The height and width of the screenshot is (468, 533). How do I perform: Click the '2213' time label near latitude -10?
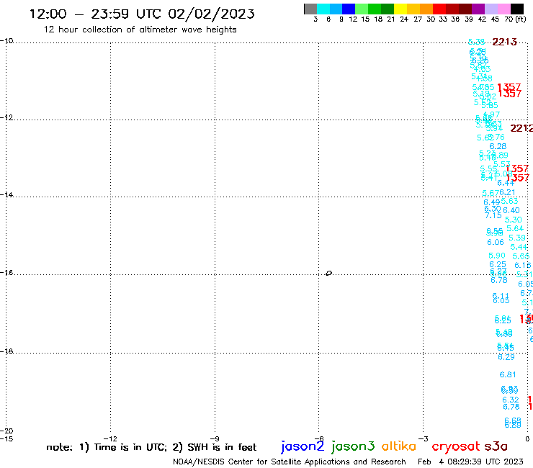[504, 42]
